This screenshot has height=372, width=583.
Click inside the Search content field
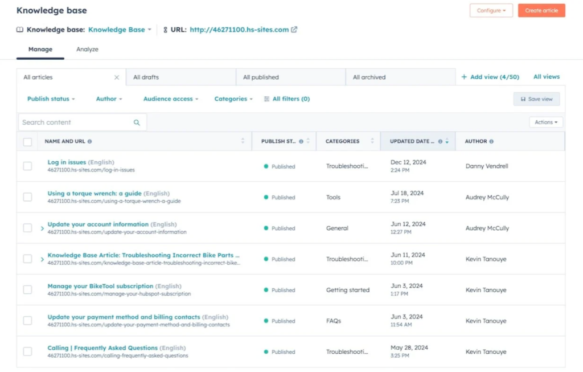click(74, 122)
